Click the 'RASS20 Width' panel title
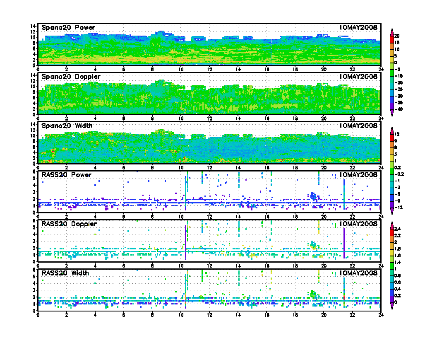The image size is (437, 338). click(65, 273)
